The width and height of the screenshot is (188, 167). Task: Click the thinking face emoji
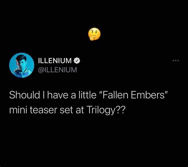coord(94,34)
